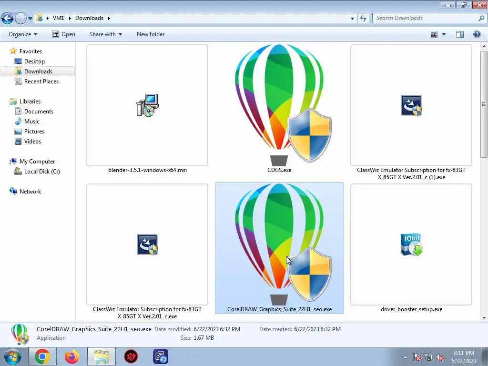Launch Firefox from the taskbar

[x=72, y=356]
